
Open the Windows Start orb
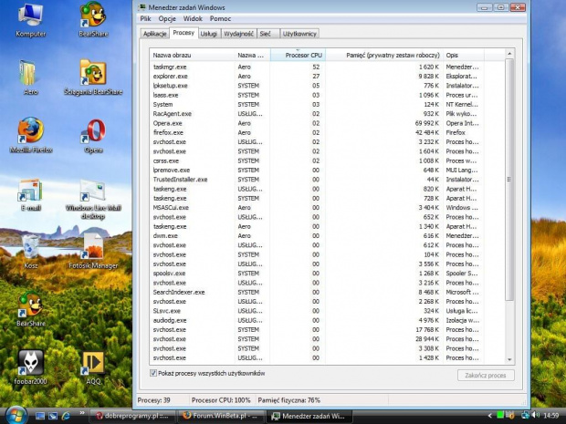[x=15, y=416]
